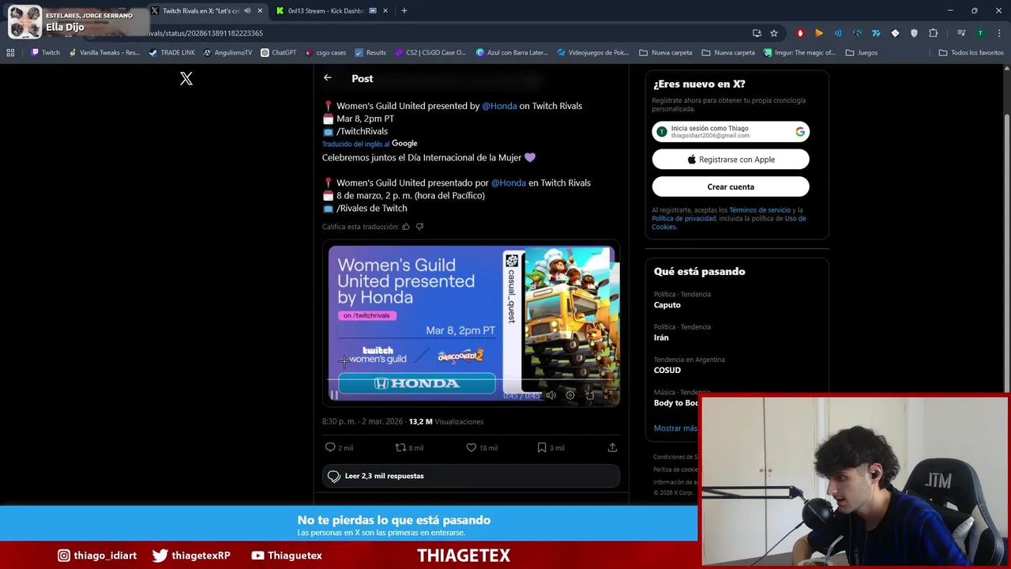The image size is (1011, 569).
Task: Click the install app icon in address bar
Action: [757, 33]
